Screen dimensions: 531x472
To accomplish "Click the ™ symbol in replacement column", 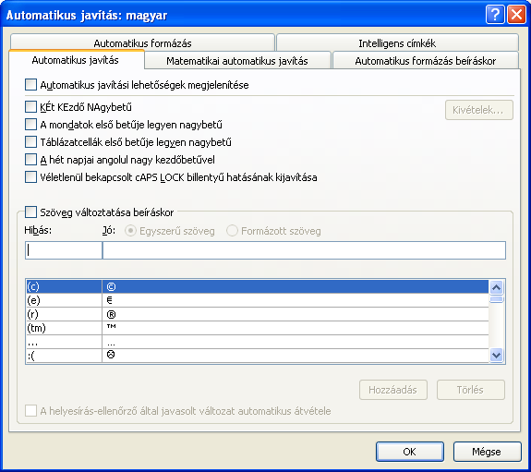I will coord(111,326).
